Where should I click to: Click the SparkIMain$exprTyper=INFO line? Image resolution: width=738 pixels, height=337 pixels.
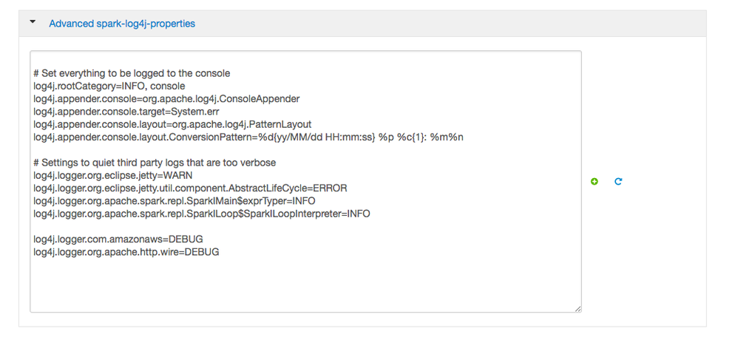(x=174, y=201)
